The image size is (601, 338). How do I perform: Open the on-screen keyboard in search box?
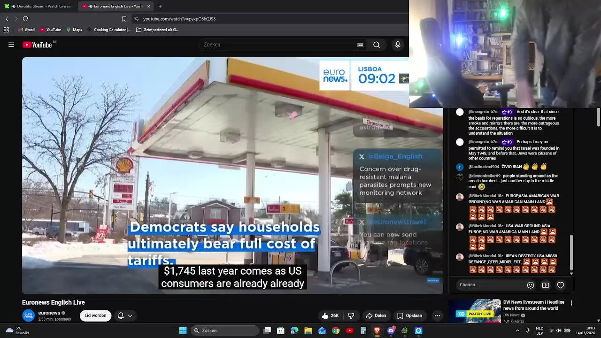(x=360, y=45)
